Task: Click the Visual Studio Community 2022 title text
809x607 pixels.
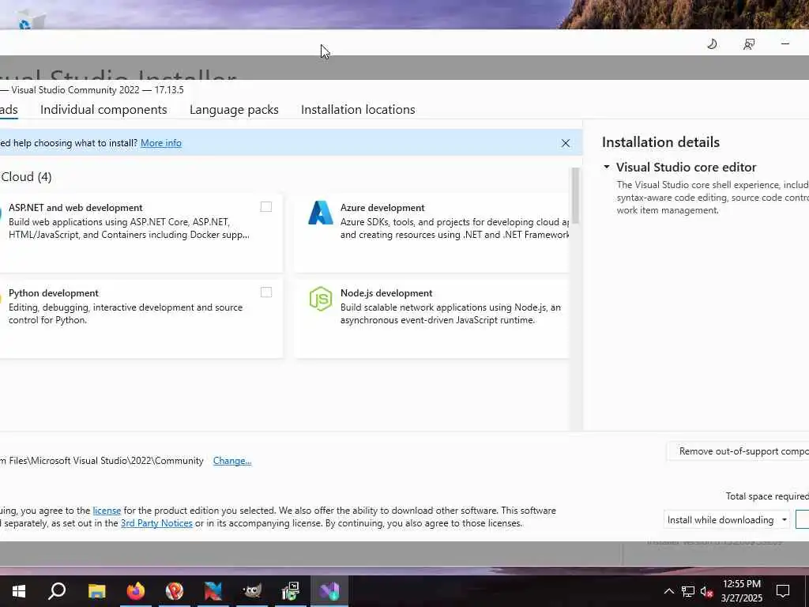Action: click(97, 90)
